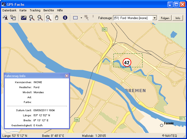Click the greyed-out pointer selection tool
This screenshot has width=187, height=139.
coord(87,18)
